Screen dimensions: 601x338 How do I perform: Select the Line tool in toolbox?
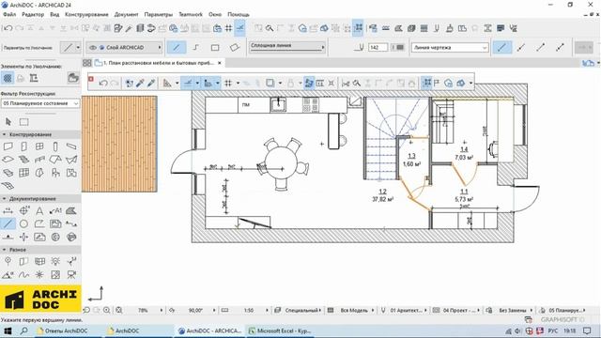pyautogui.click(x=8, y=223)
